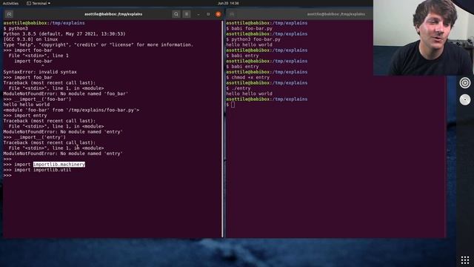
Task: Click the '>>> import importlib.util' line
Action: pos(37,170)
